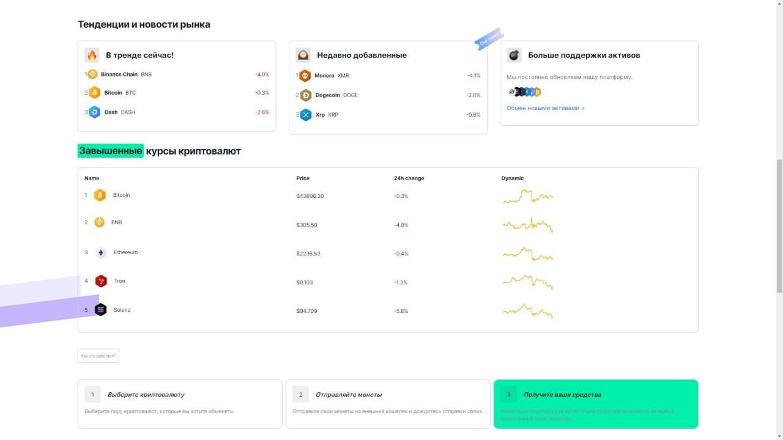Select step 2 'Отправляйте монеты' card
The image size is (783, 440).
tap(388, 404)
